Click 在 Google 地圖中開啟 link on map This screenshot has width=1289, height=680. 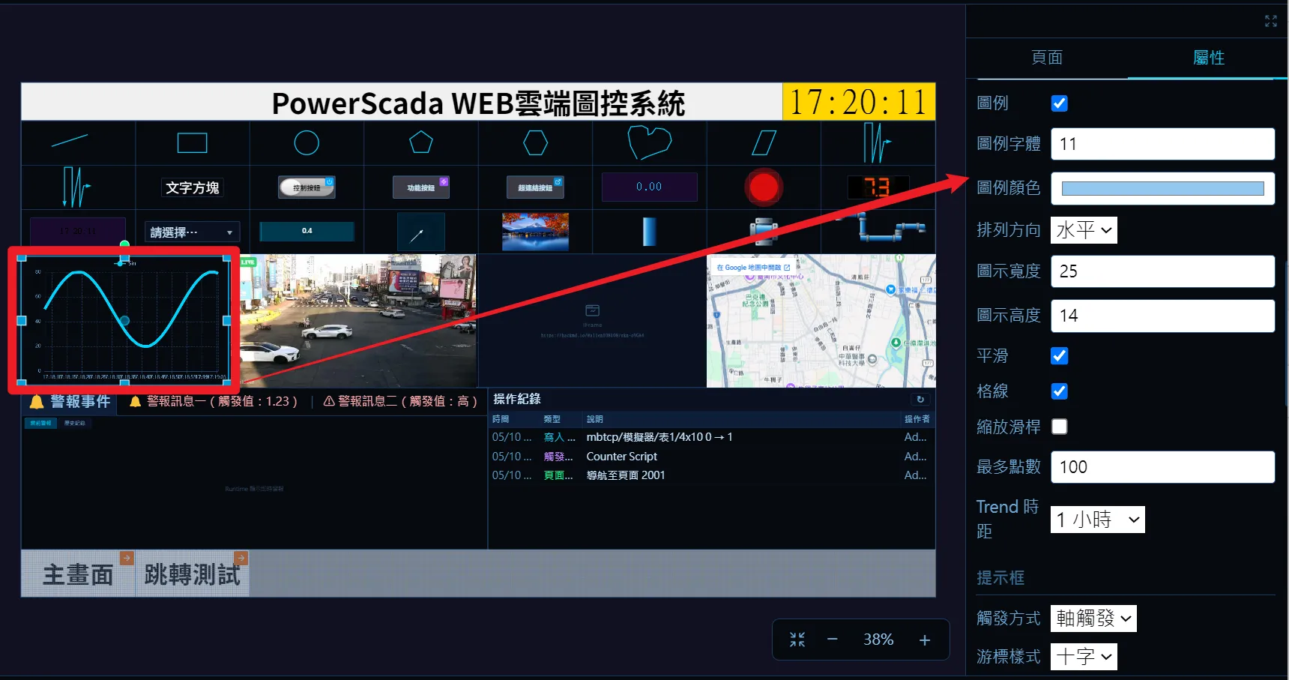point(753,268)
